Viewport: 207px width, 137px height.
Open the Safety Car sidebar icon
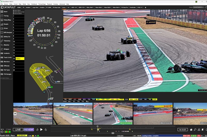[2, 36]
